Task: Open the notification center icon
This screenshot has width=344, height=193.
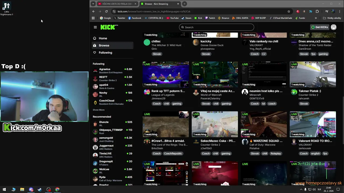Action: [338, 190]
